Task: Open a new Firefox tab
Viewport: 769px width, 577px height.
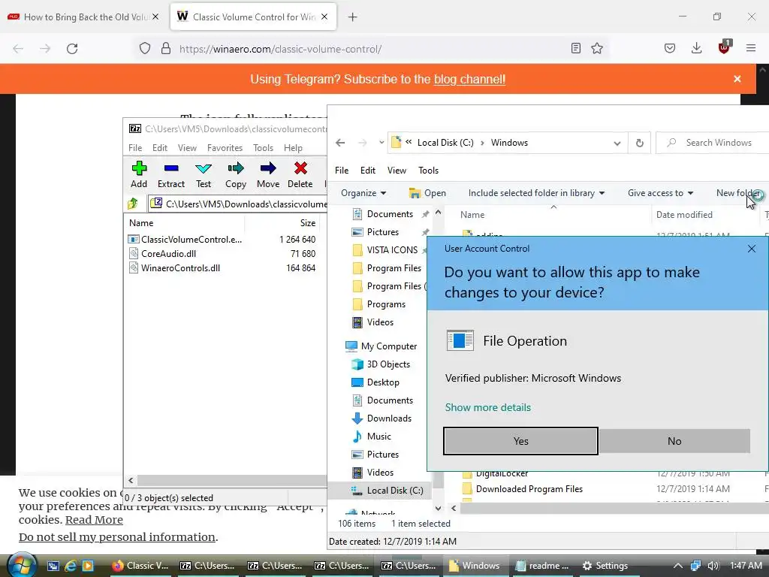Action: click(352, 17)
